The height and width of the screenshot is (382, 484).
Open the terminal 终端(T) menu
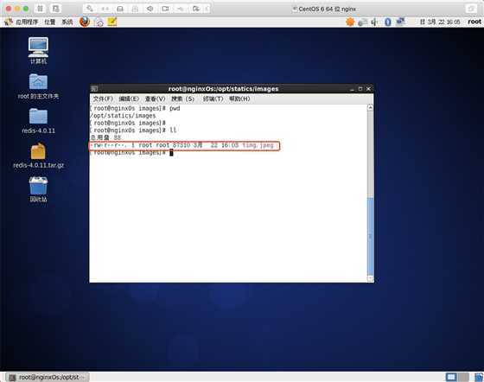(213, 99)
